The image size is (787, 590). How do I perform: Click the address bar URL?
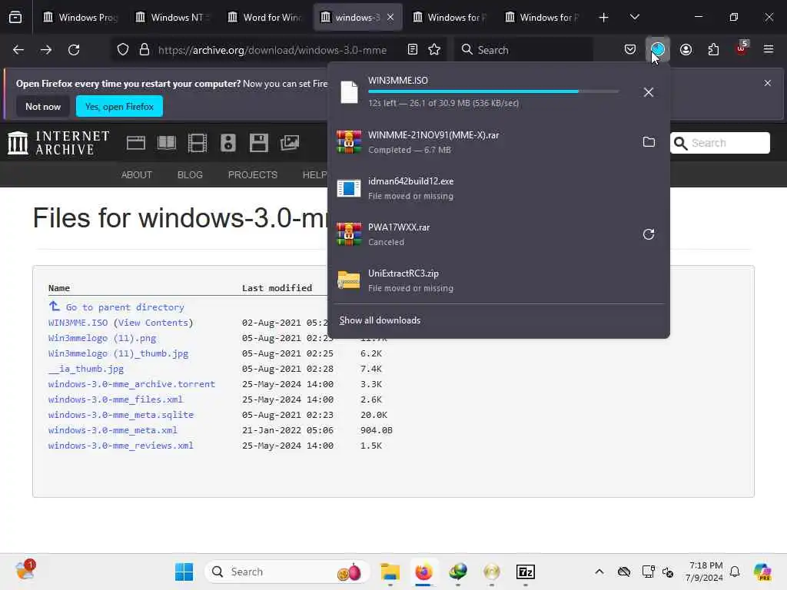click(273, 50)
